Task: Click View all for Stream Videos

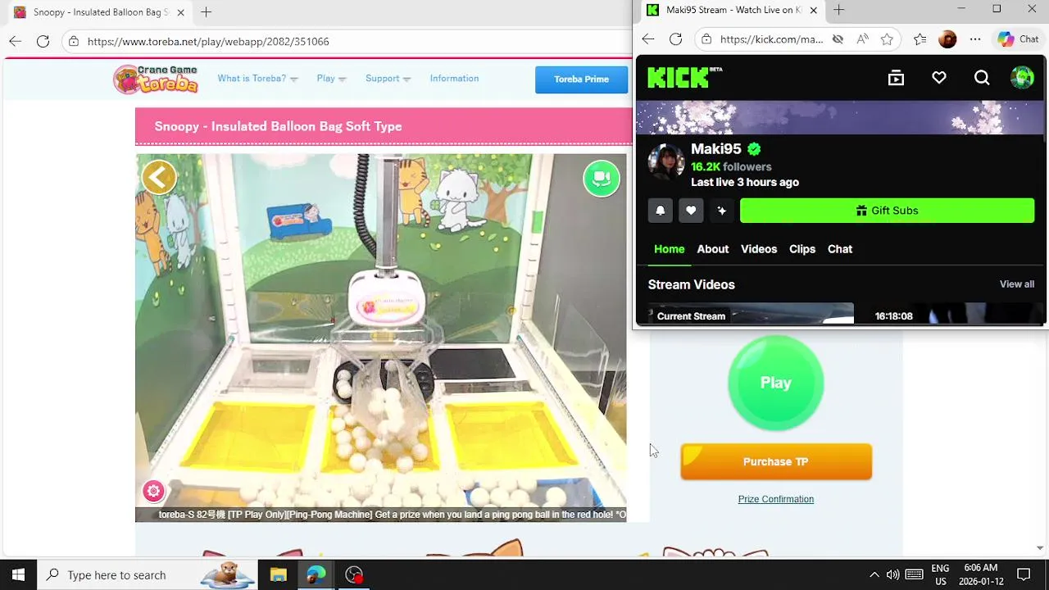Action: [x=1017, y=284]
